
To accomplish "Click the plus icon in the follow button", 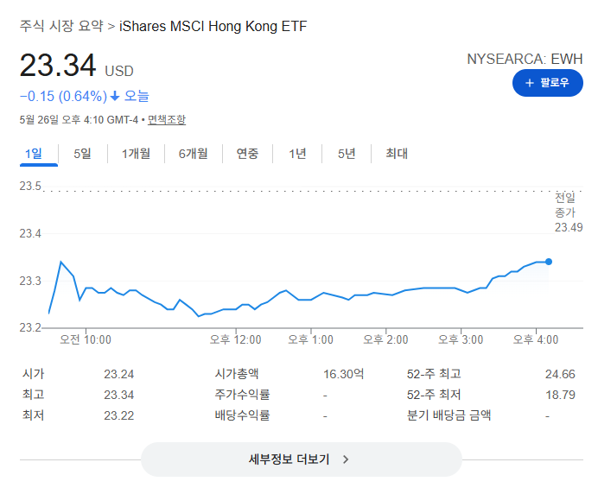I will (530, 83).
